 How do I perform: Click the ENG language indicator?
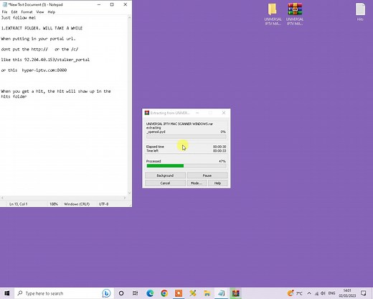click(x=331, y=293)
